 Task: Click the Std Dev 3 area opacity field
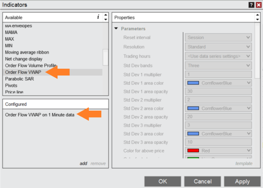[x=218, y=142]
